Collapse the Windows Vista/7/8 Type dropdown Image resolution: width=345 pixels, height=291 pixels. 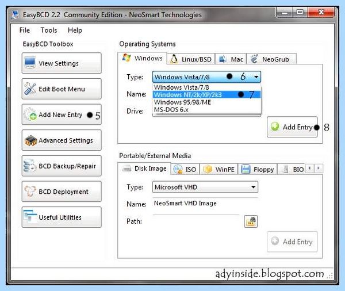point(206,77)
